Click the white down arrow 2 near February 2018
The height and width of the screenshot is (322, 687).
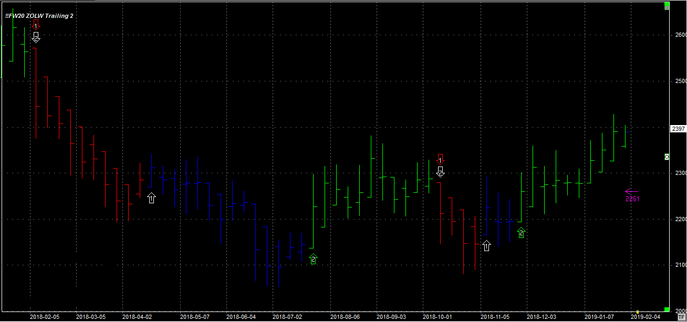pyautogui.click(x=36, y=37)
